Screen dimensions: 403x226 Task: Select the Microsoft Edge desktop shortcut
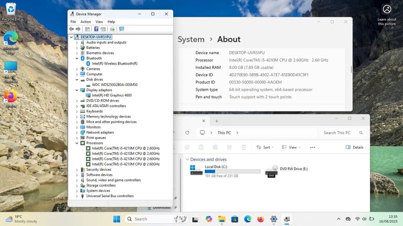pyautogui.click(x=10, y=43)
